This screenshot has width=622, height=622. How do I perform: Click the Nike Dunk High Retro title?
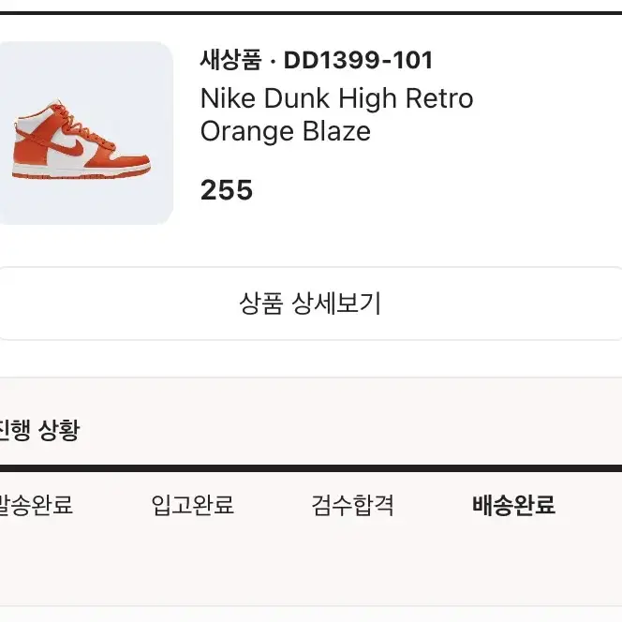coord(337,98)
